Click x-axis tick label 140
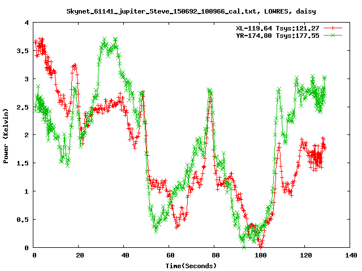The width and height of the screenshot is (362, 271). pyautogui.click(x=351, y=255)
